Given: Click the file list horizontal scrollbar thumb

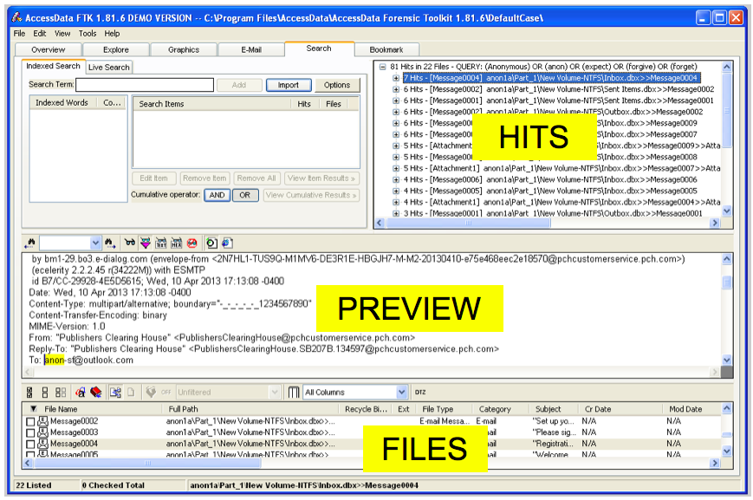Looking at the screenshot, I should [x=147, y=463].
